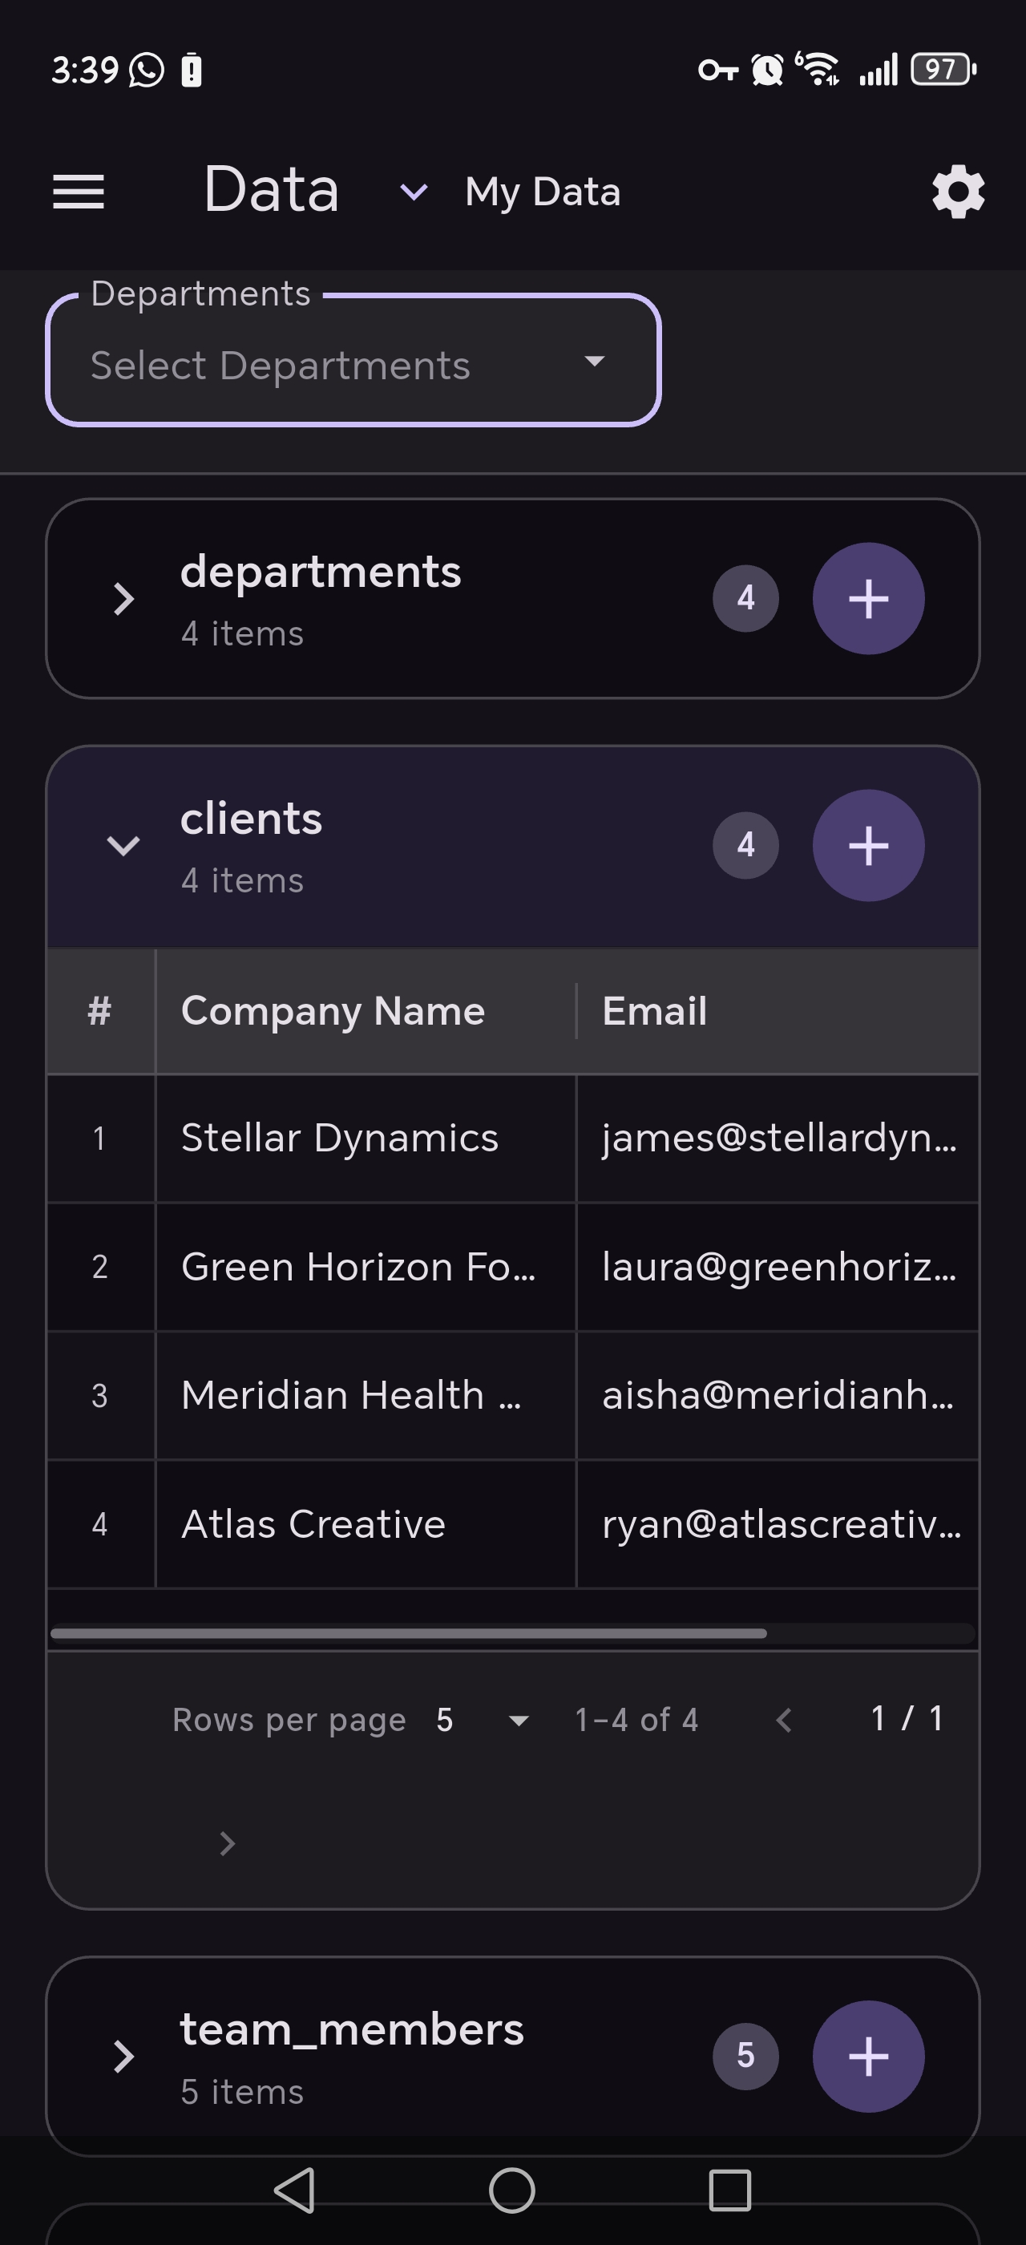This screenshot has width=1026, height=2245.
Task: Open the settings gear icon
Action: [958, 192]
